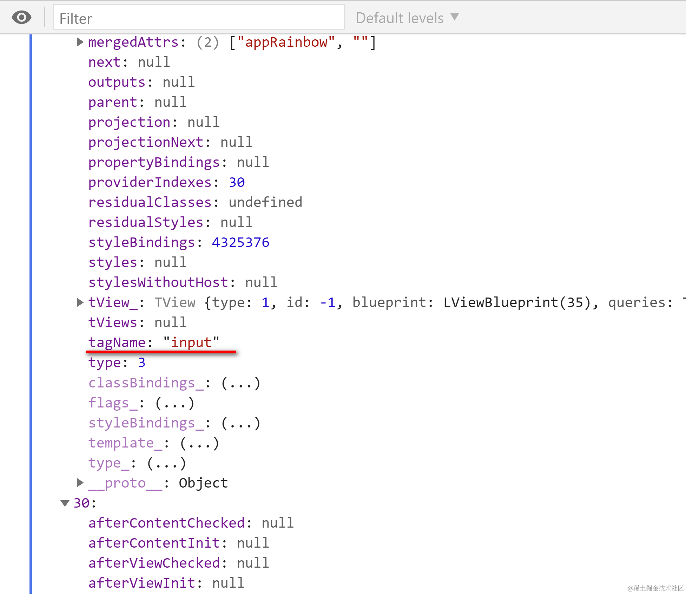Click the "appRainbow" string value
Image resolution: width=686 pixels, height=594 pixels.
[286, 42]
